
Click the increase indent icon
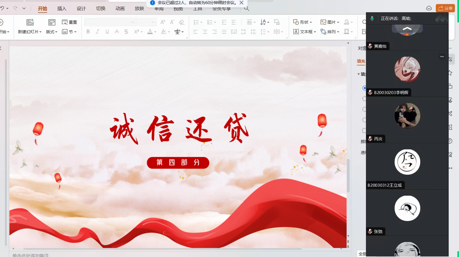coord(234,22)
